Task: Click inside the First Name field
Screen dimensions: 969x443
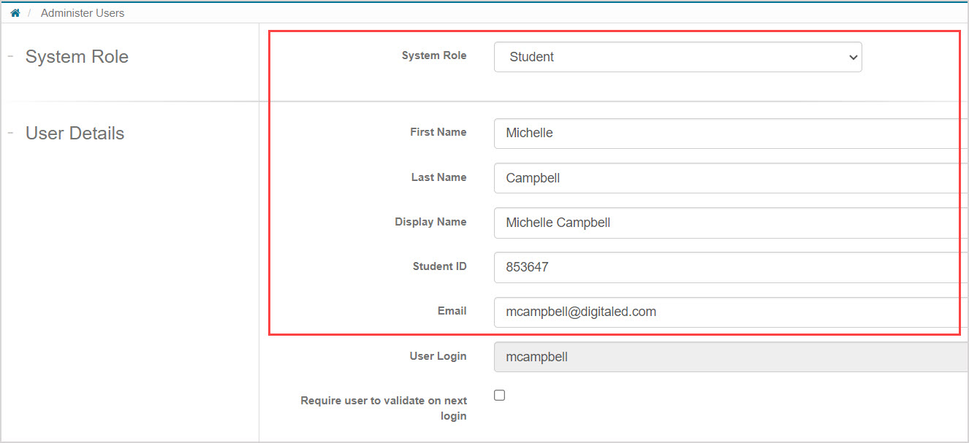Action: 658,134
